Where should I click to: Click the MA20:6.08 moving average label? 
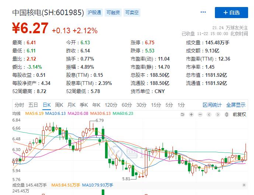[x=78, y=113]
